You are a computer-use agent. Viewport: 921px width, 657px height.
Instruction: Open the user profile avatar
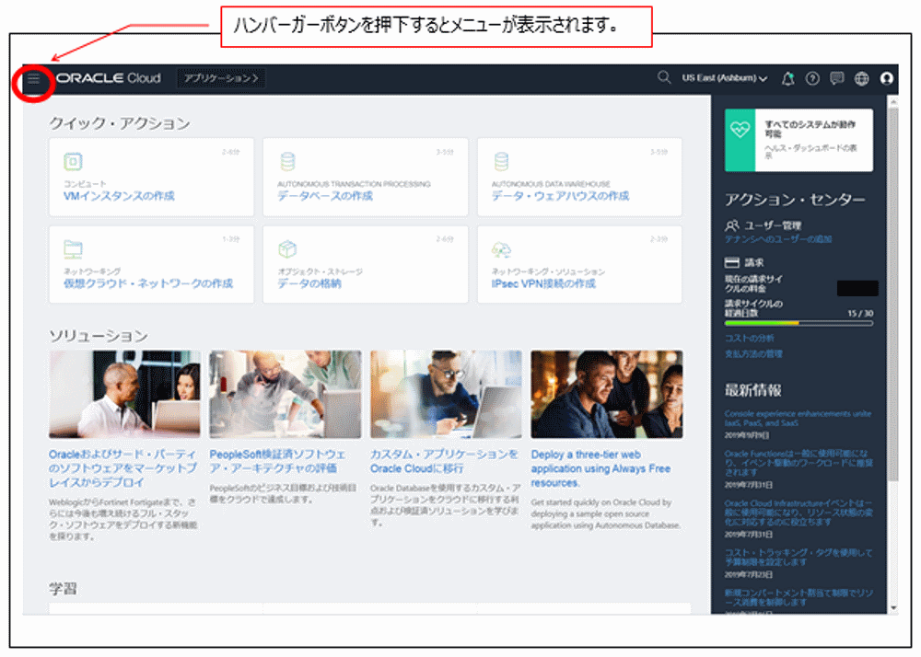coord(887,78)
